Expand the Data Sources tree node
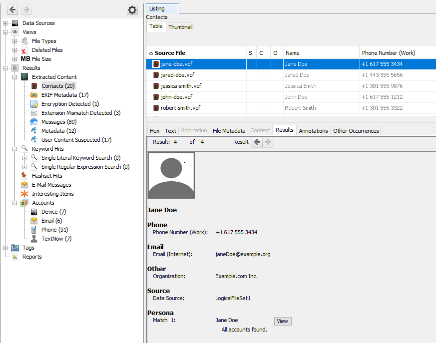436x343 pixels. pos(5,23)
